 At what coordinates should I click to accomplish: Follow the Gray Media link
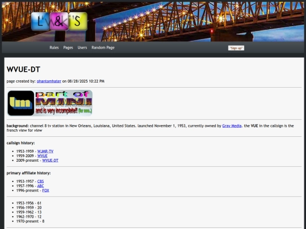(232, 126)
